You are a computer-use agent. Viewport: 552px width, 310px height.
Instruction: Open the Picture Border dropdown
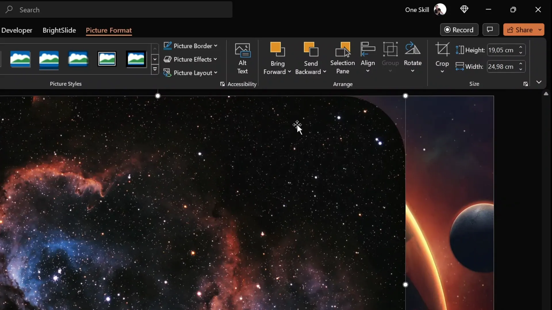190,46
